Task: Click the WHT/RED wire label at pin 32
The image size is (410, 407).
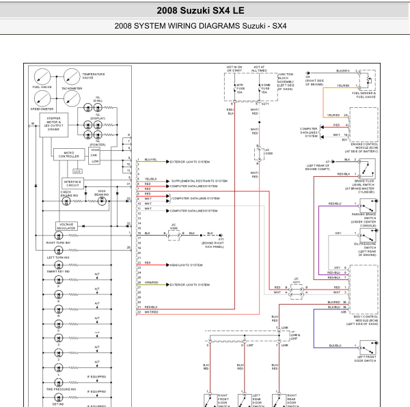Action: tap(152, 312)
